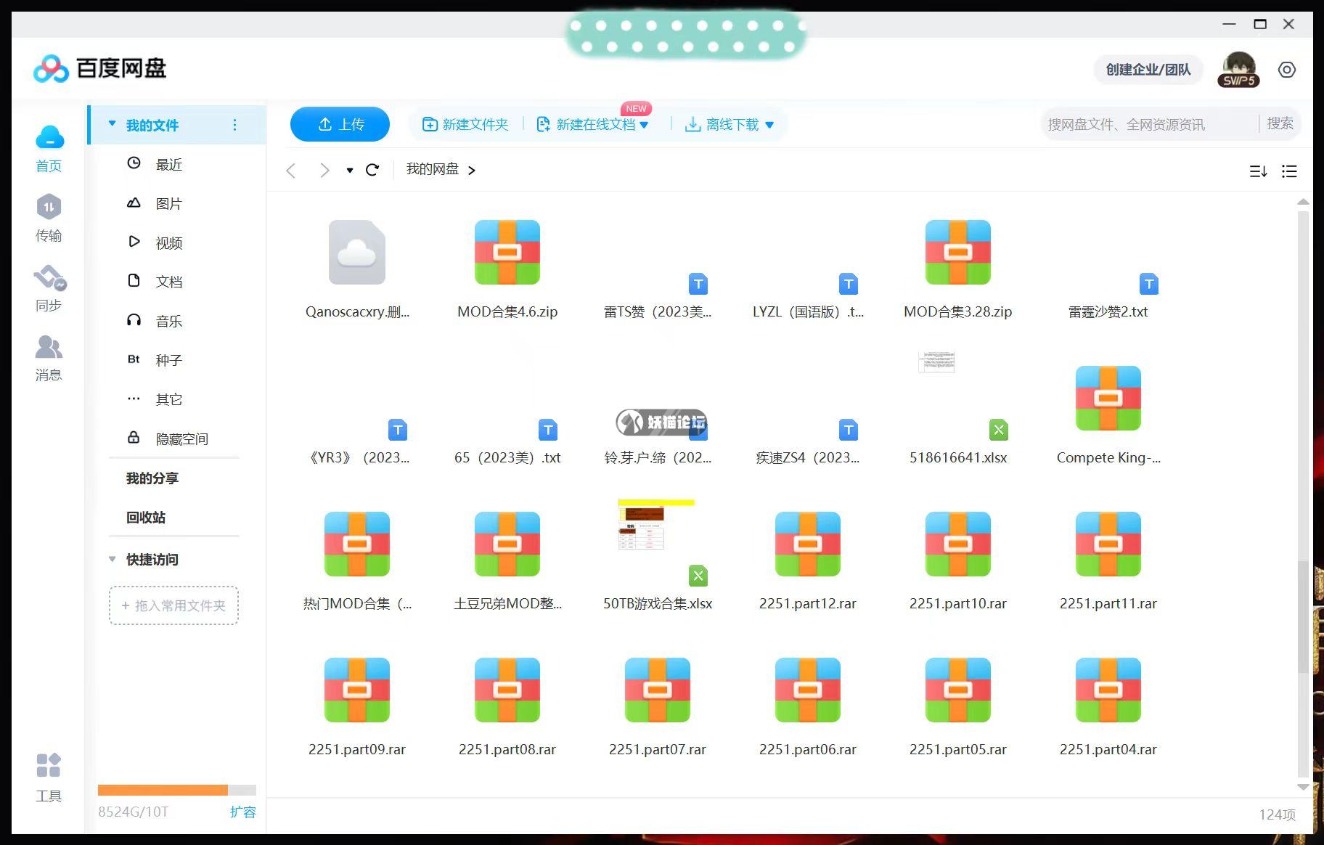Open the navigation history dropdown arrow

[x=350, y=171]
